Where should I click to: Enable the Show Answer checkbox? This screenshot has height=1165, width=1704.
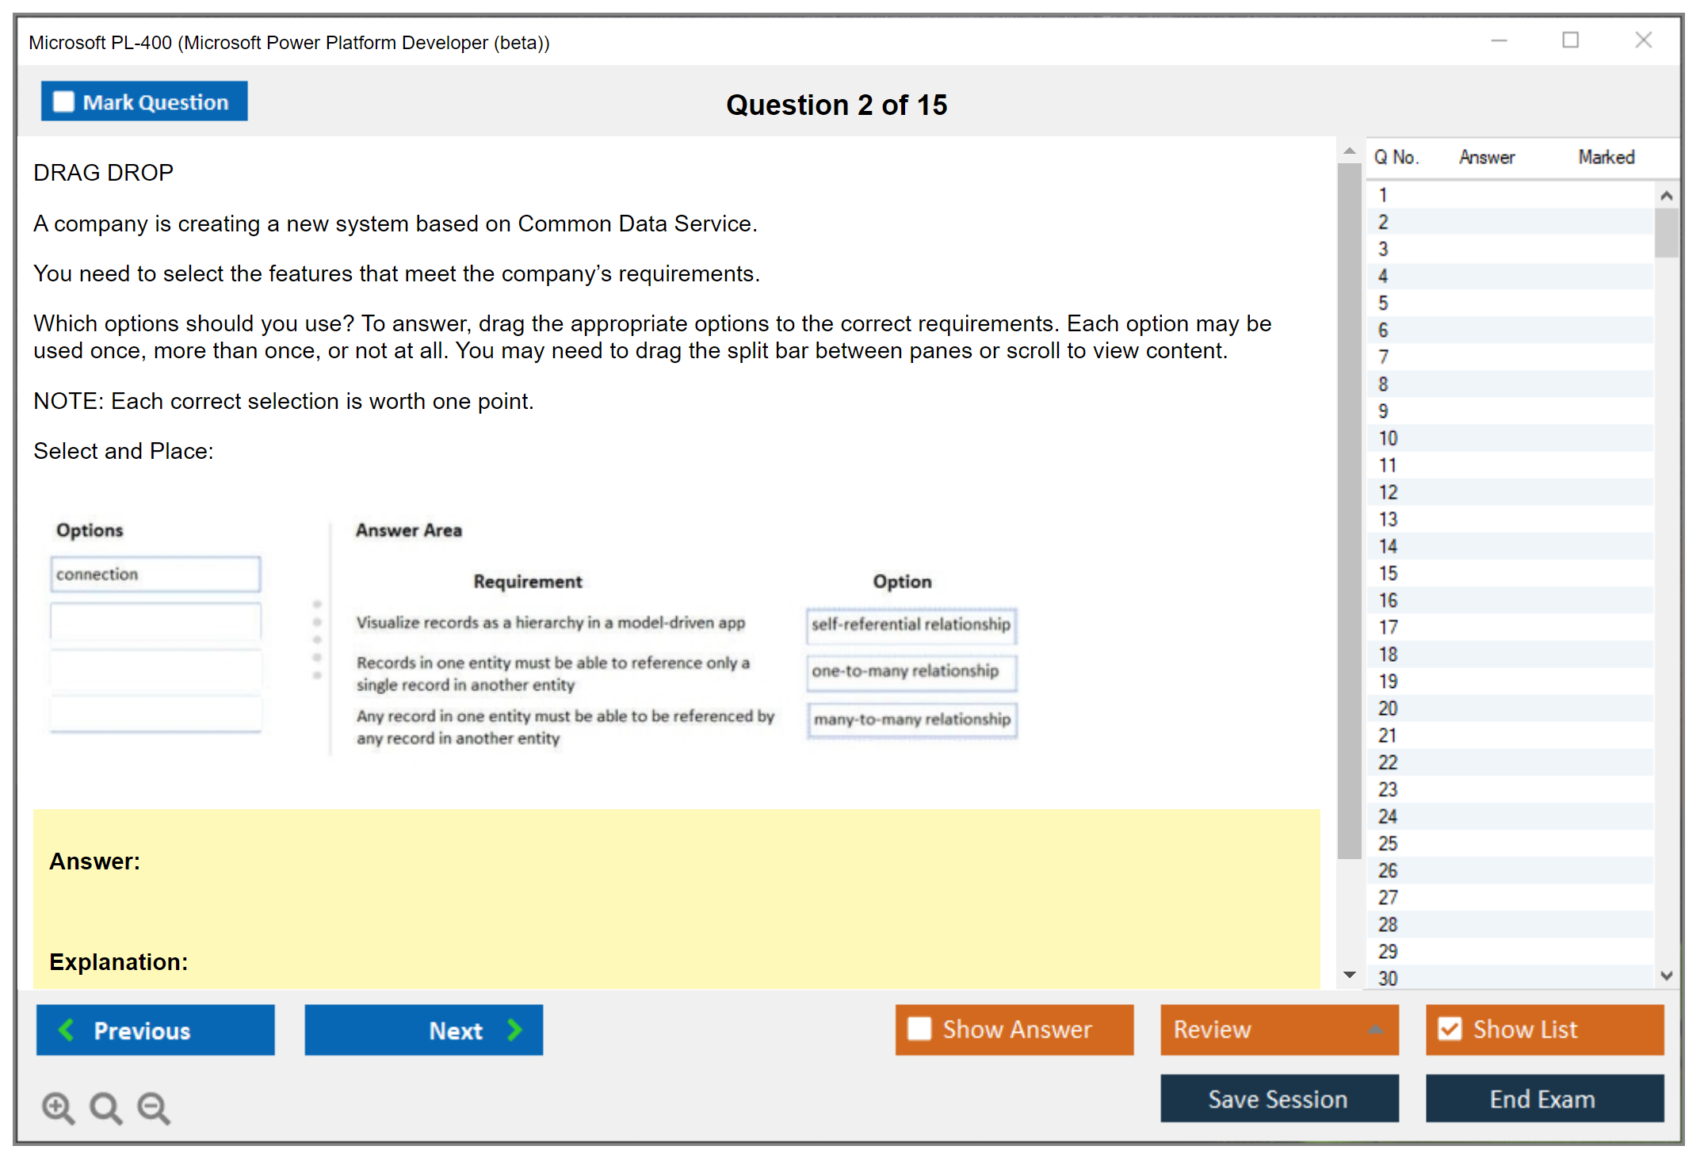(919, 1029)
